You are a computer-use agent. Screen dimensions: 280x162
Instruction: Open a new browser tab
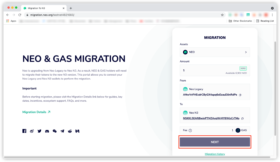point(71,8)
